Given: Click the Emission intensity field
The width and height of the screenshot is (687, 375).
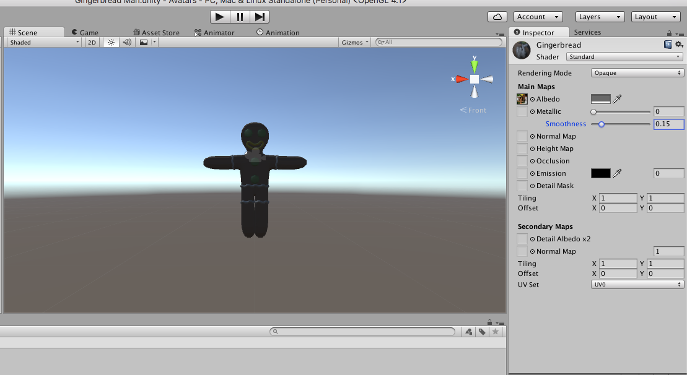Looking at the screenshot, I should coord(668,173).
